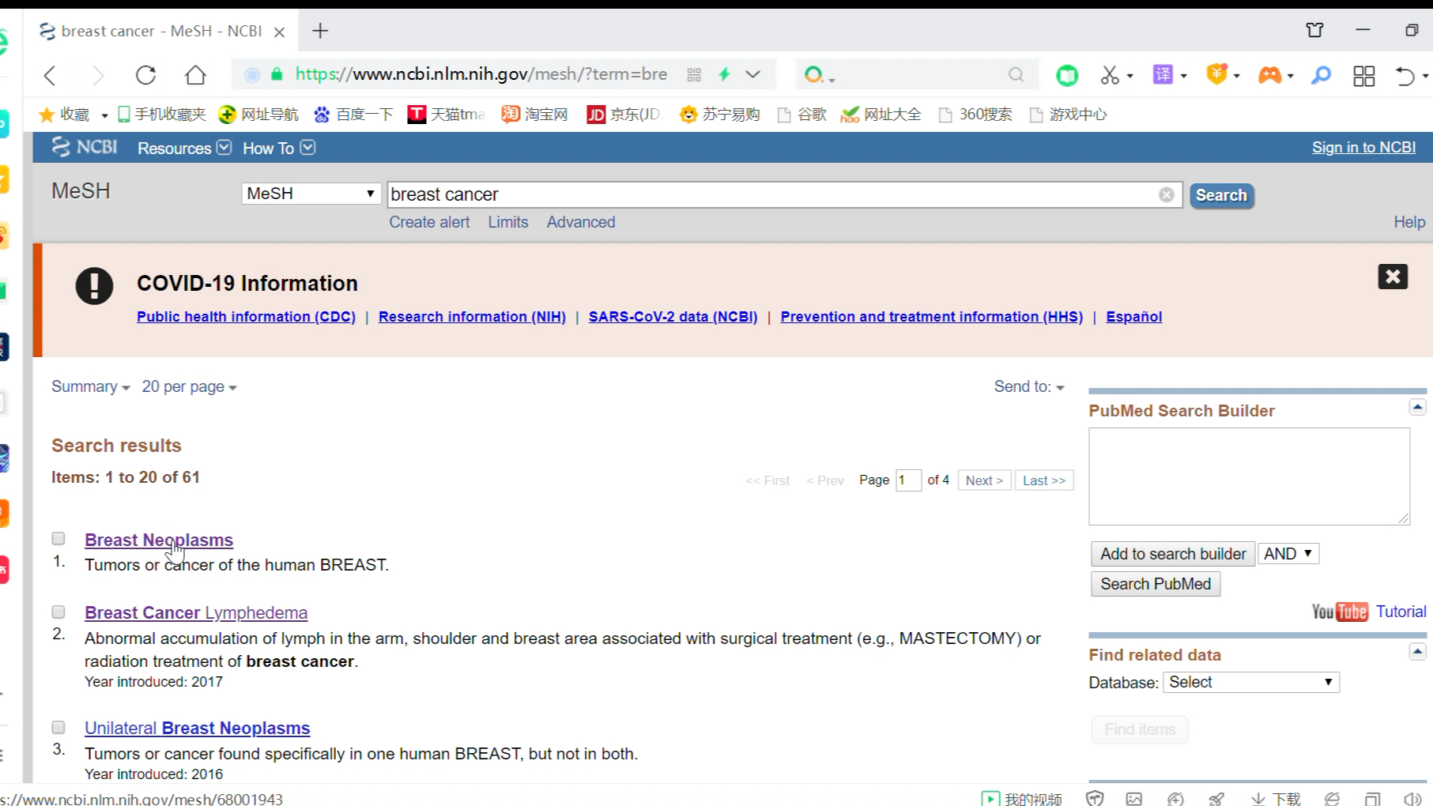1433x806 pixels.
Task: Open the translate extension icon
Action: pyautogui.click(x=1163, y=75)
